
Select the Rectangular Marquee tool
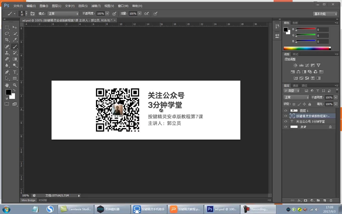coord(7,27)
